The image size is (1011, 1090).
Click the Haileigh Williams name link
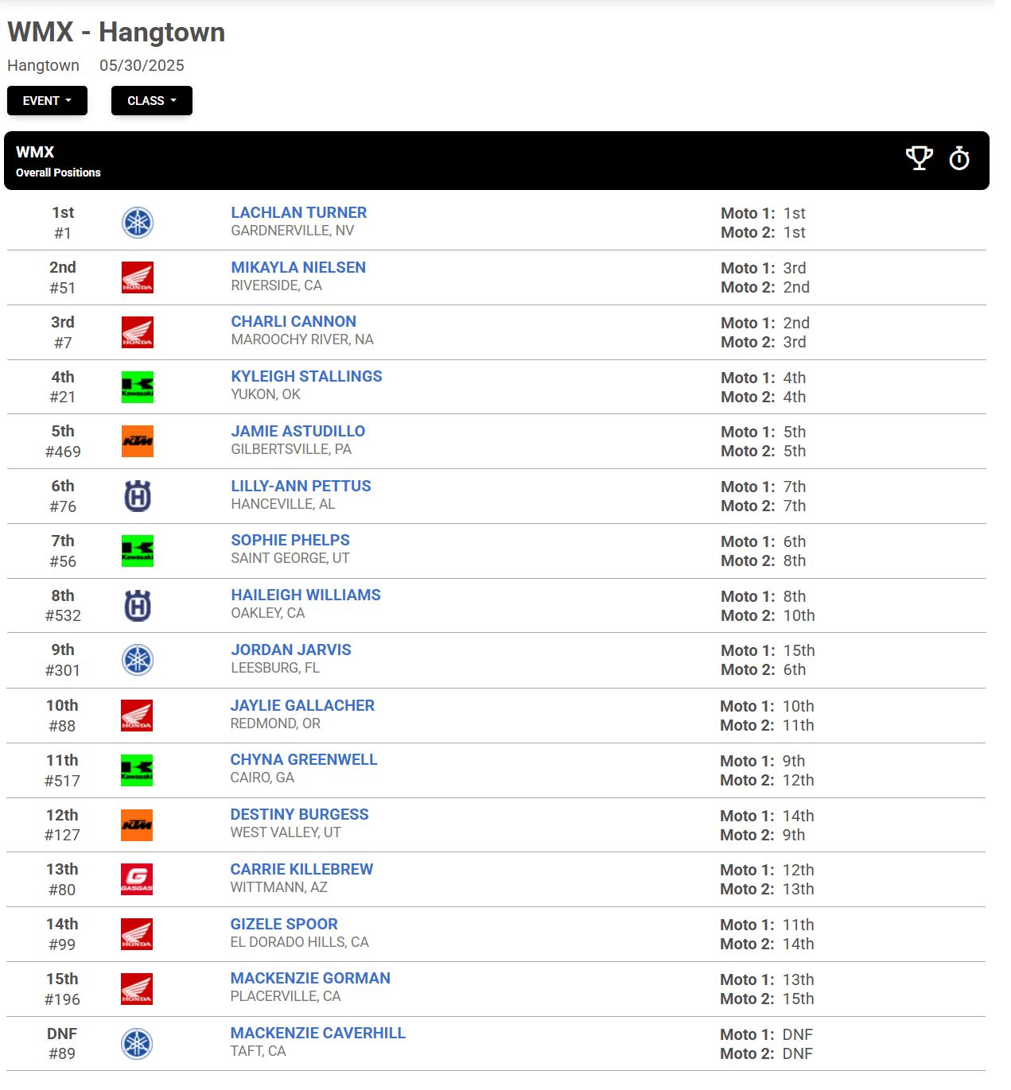pos(305,595)
